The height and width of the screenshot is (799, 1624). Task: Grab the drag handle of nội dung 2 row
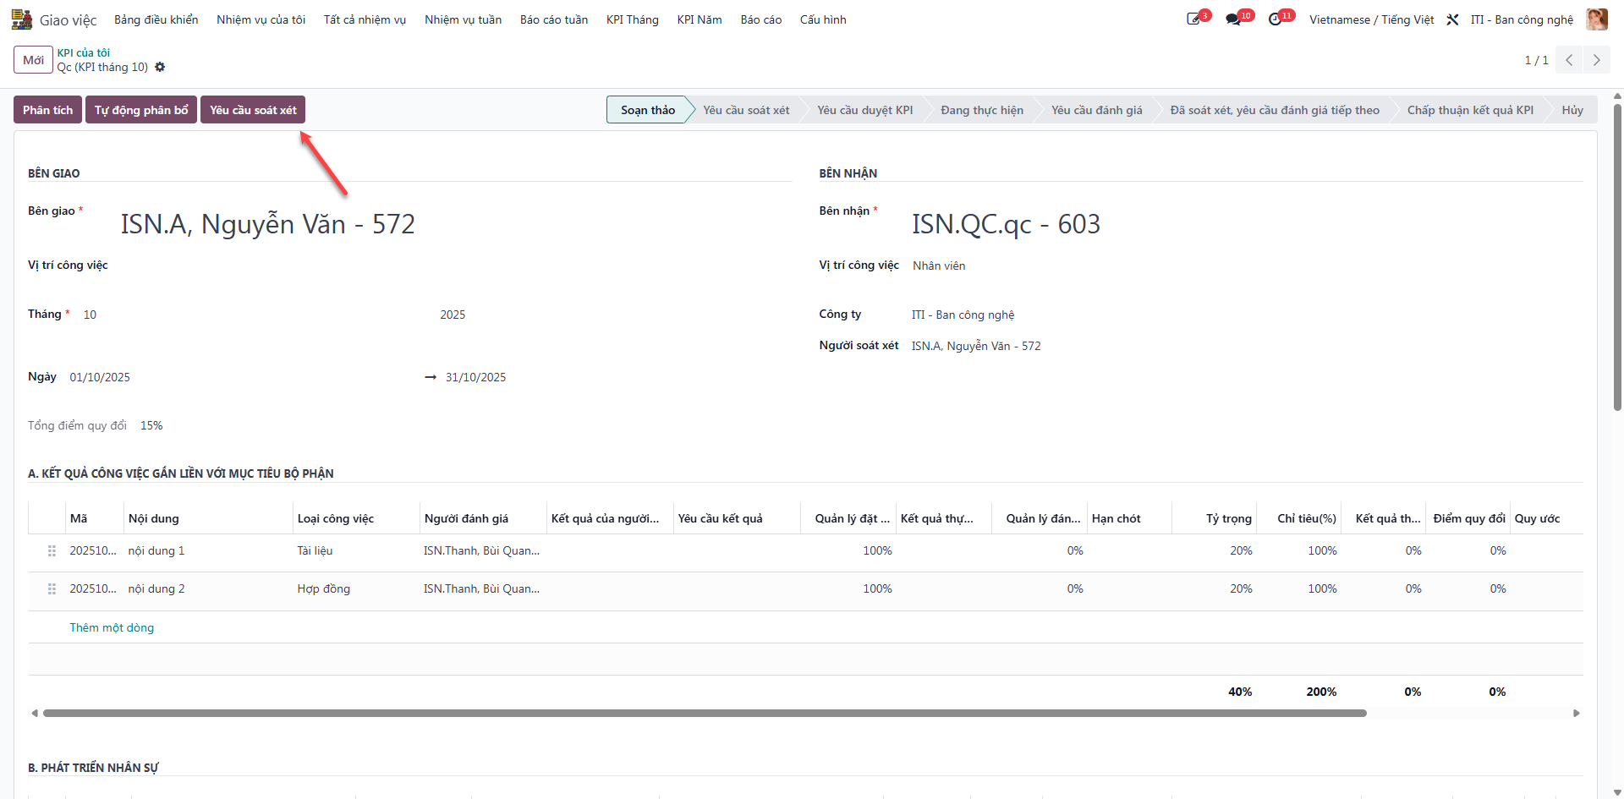52,588
